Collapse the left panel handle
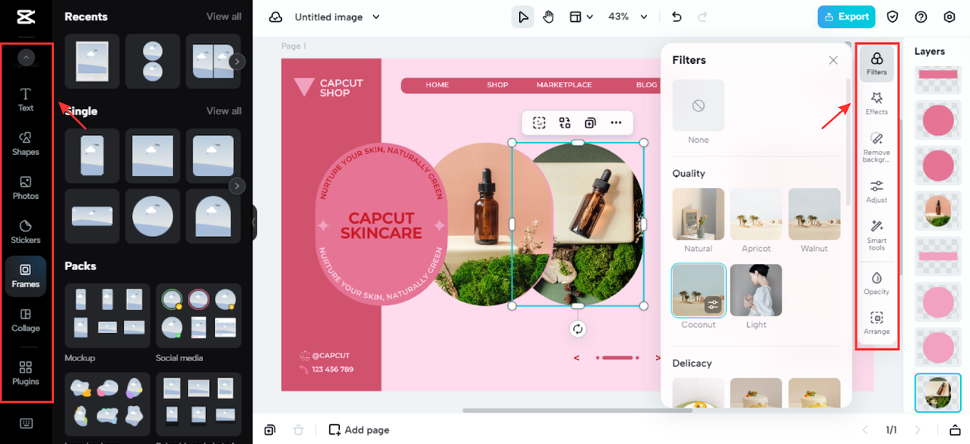This screenshot has height=444, width=970. tap(255, 222)
